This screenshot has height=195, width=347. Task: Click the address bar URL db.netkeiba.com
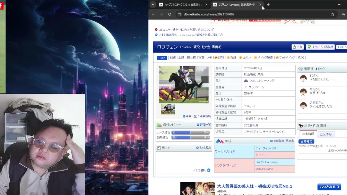[209, 14]
